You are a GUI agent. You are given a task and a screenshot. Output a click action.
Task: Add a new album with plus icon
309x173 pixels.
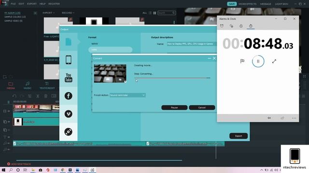tap(35, 13)
